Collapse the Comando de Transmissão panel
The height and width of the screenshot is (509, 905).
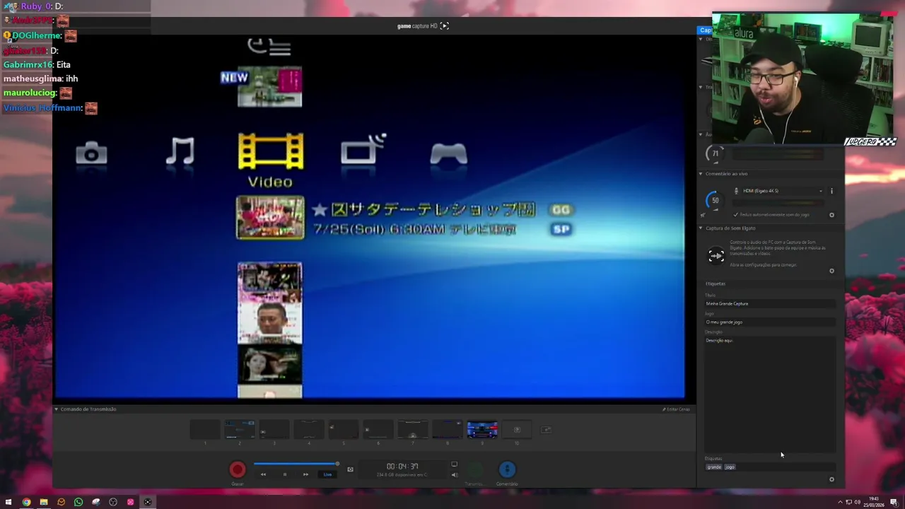(57, 409)
